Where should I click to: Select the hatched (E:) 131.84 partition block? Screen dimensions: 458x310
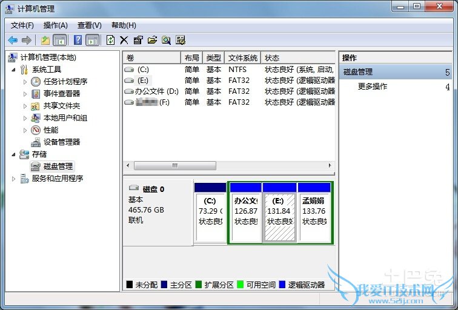point(279,213)
